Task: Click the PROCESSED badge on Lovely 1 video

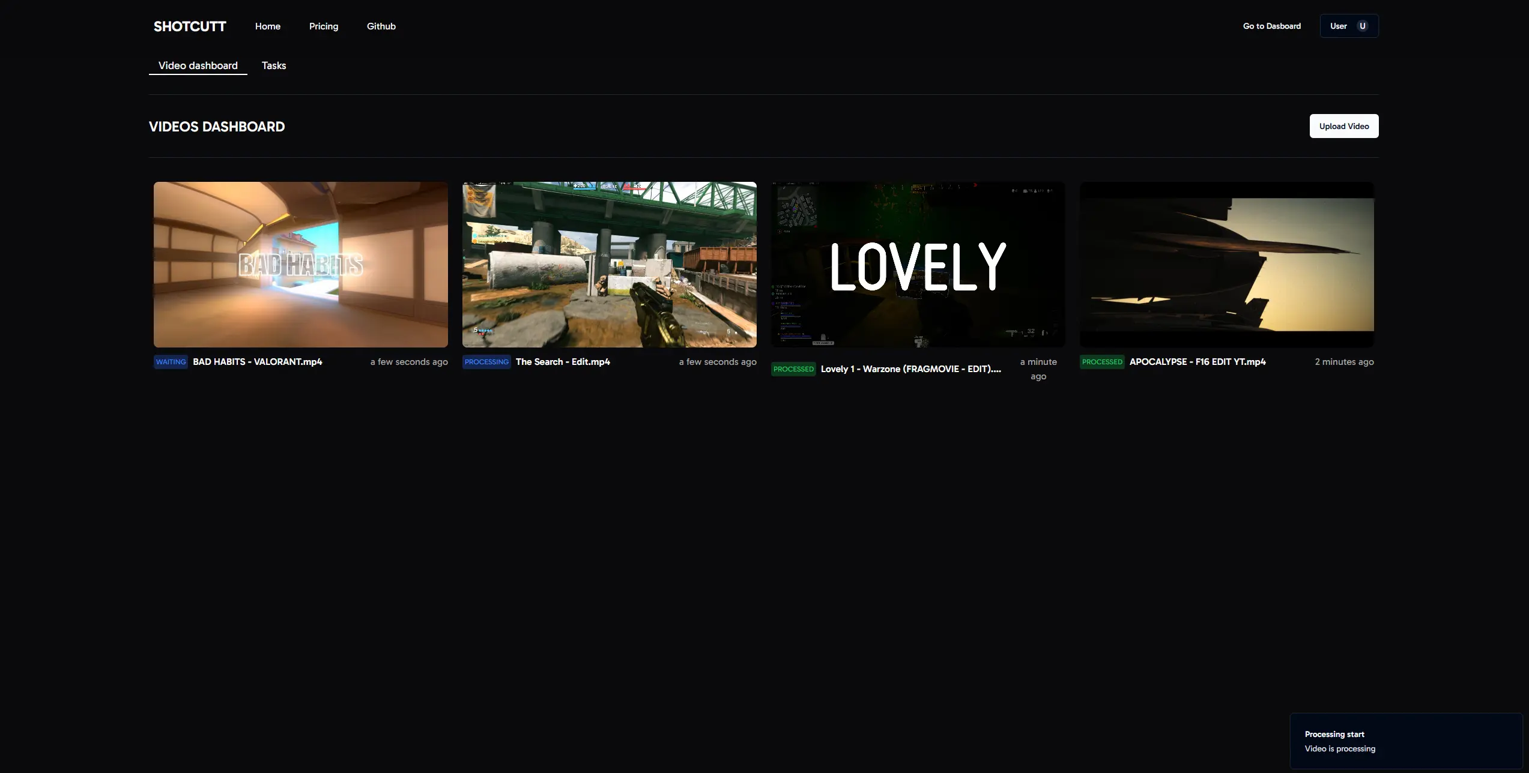Action: 793,369
